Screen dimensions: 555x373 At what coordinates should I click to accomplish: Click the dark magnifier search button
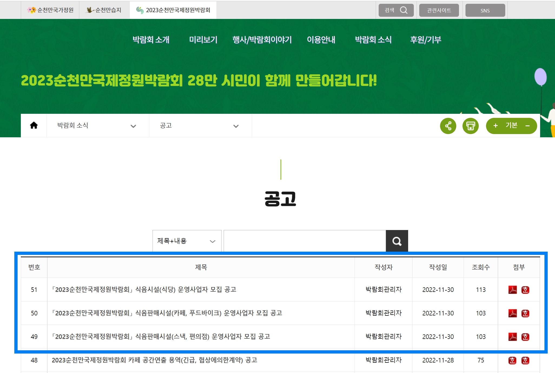(397, 241)
